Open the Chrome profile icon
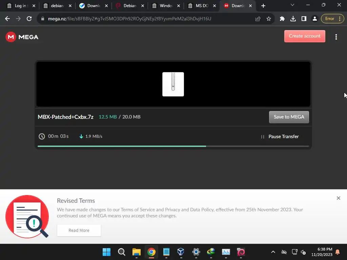Screen dimensions: 347x260 (315, 19)
